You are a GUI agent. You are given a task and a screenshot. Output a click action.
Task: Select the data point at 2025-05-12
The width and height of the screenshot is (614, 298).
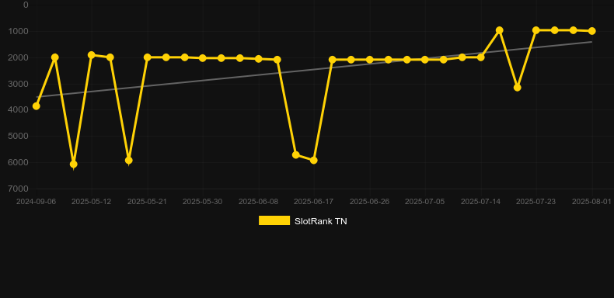[x=92, y=55]
